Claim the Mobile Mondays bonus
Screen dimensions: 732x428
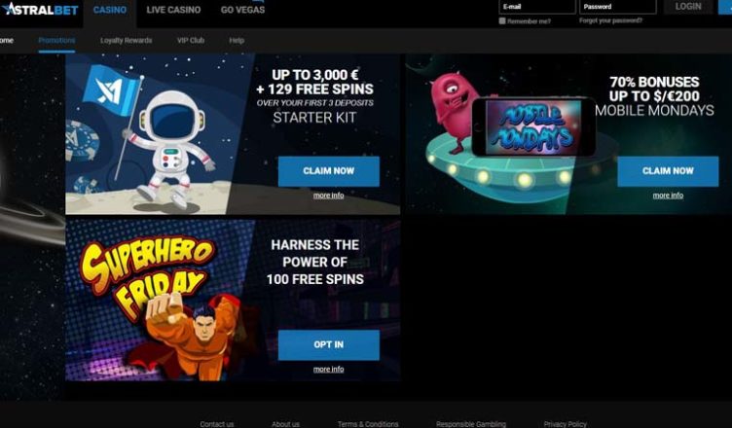point(668,171)
